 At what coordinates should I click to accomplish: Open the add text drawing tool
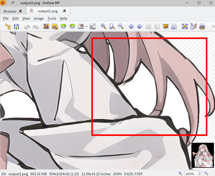pyautogui.click(x=193, y=26)
